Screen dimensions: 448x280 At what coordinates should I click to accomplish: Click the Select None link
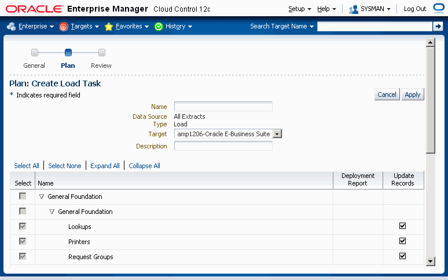65,166
